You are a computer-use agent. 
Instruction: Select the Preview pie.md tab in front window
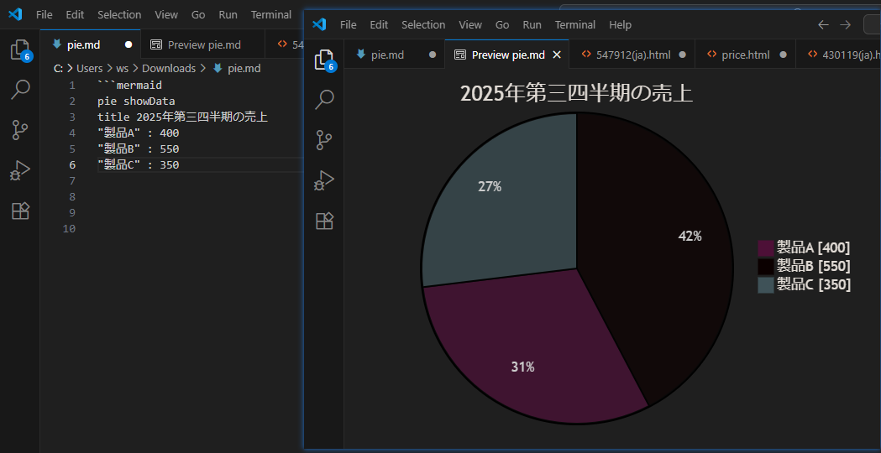coord(507,55)
